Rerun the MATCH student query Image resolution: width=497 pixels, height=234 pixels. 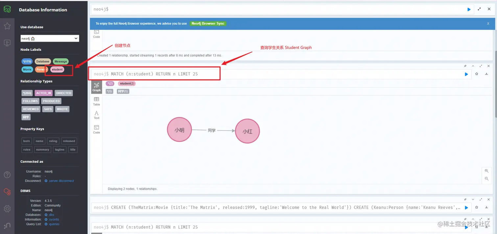click(466, 74)
